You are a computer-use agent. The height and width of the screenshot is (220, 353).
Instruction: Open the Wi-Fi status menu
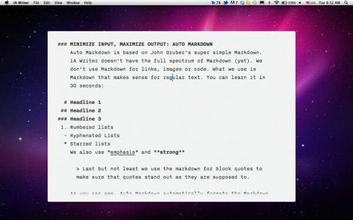click(x=277, y=3)
